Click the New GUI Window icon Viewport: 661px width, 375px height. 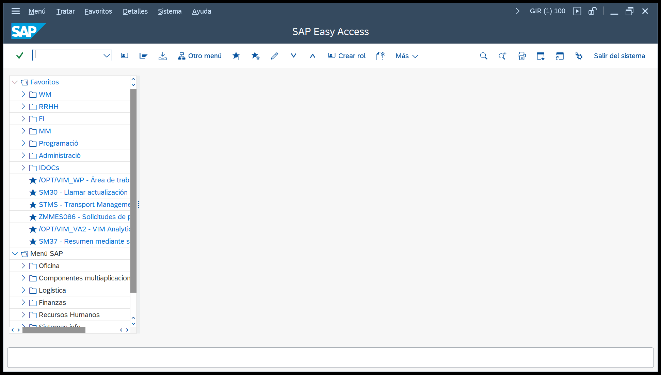(541, 55)
